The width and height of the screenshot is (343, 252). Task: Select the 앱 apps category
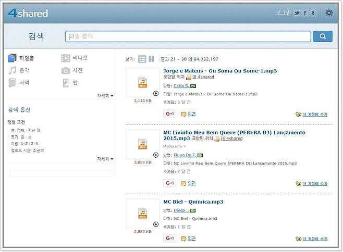coord(70,83)
